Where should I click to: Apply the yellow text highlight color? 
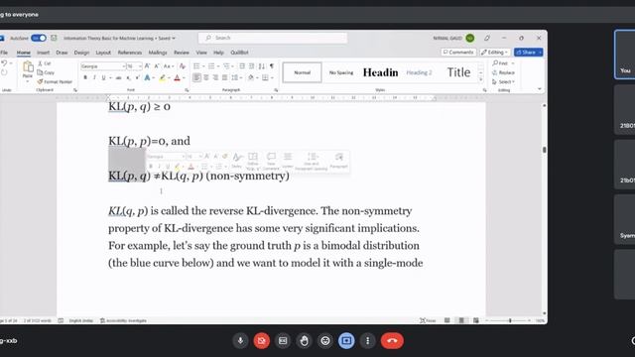coord(162,77)
